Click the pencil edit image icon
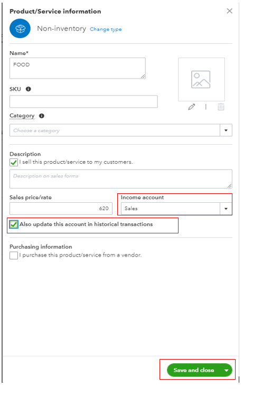The height and width of the screenshot is (405, 253). [x=192, y=107]
